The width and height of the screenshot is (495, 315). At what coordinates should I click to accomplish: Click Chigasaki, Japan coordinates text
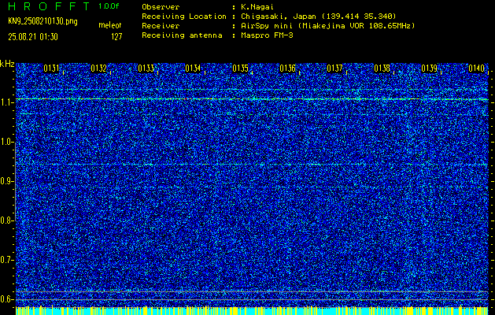click(x=319, y=17)
